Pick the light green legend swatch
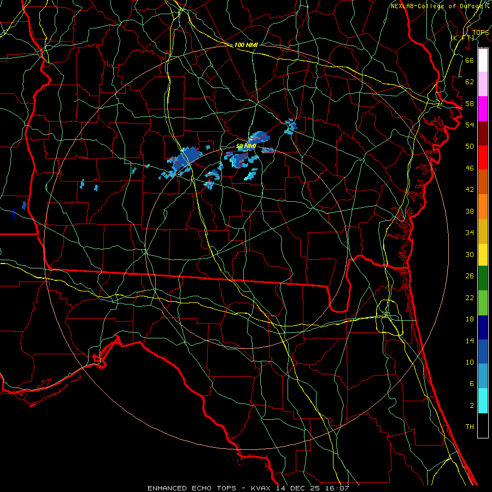The width and height of the screenshot is (492, 492). coord(483,303)
